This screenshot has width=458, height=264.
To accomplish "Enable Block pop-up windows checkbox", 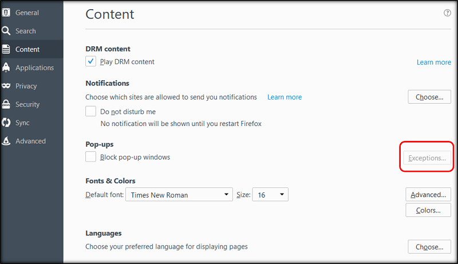I will [91, 157].
